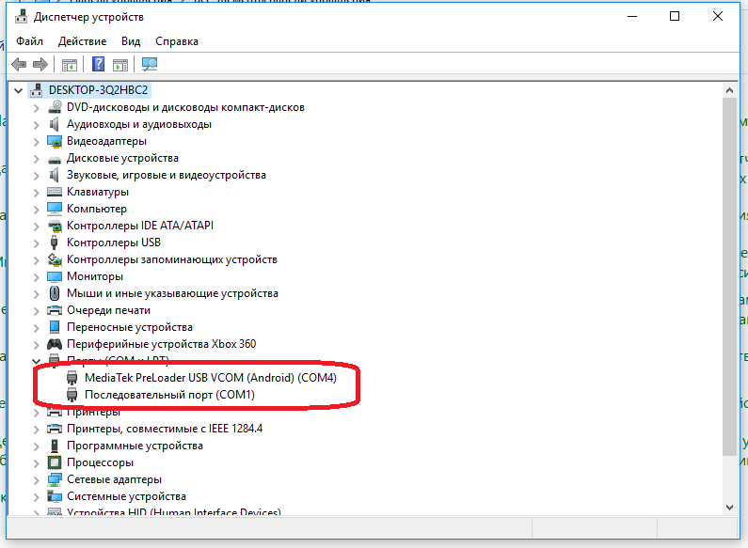Click the Back arrow in the toolbar
748x548 pixels.
coord(18,65)
